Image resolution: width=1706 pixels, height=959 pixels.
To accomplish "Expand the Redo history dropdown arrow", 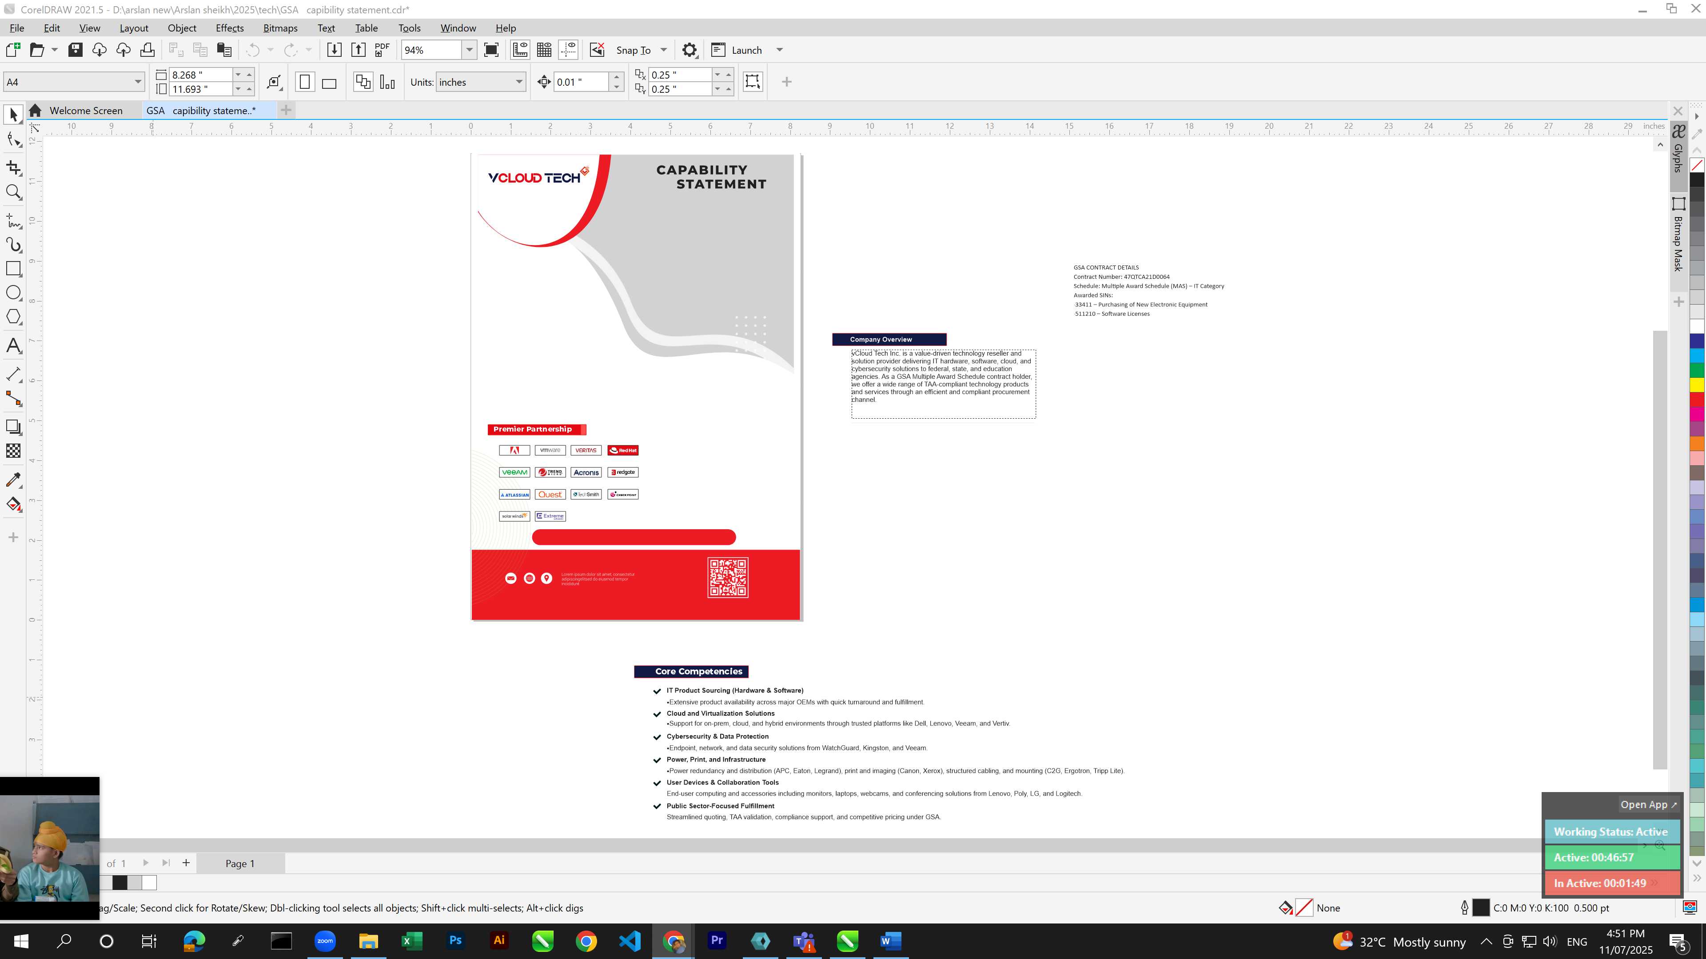I will (309, 50).
